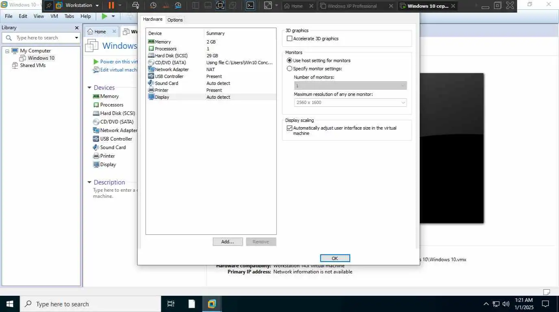Click the Hard Disk (SCSI) icon in the dialog

(151, 56)
